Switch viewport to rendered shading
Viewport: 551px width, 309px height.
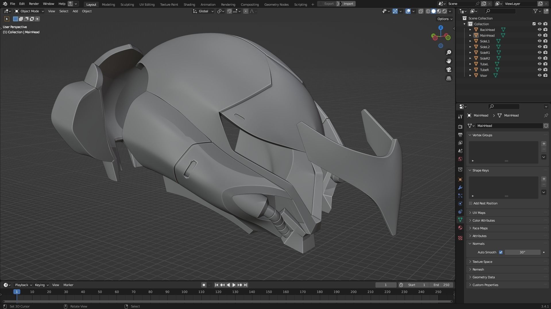coord(444,11)
